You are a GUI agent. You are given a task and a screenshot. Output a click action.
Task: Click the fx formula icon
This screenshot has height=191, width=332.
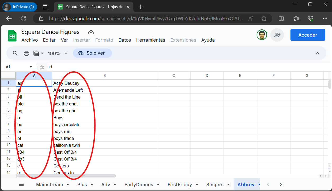(42, 67)
